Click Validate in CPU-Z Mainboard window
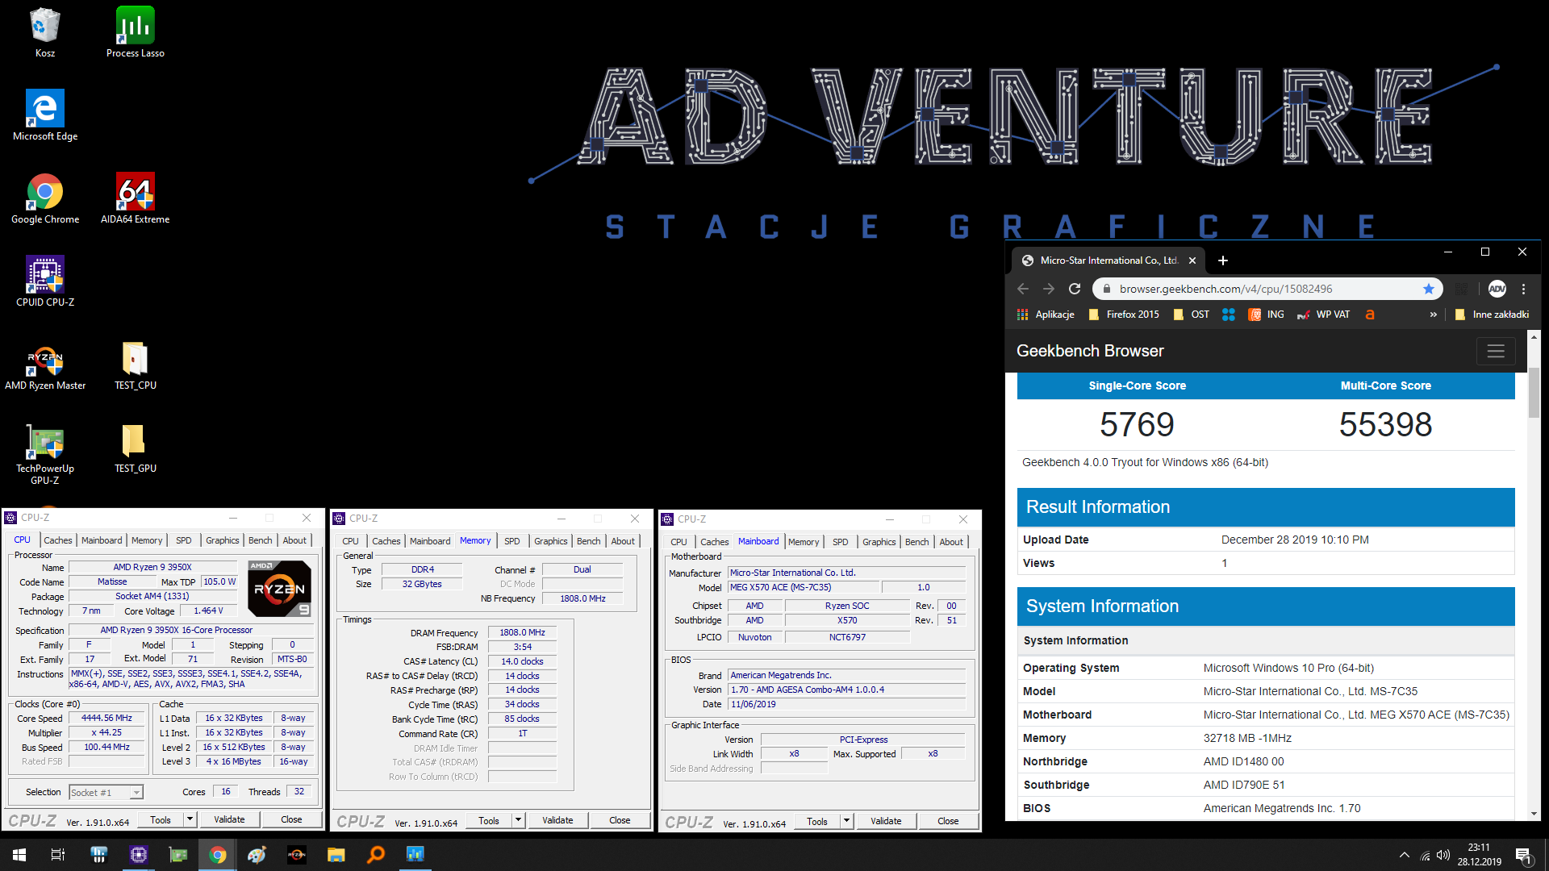Screen dimensions: 1549x871 (x=886, y=821)
